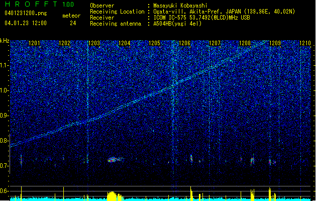Click the HROFFT program title text

point(31,4)
